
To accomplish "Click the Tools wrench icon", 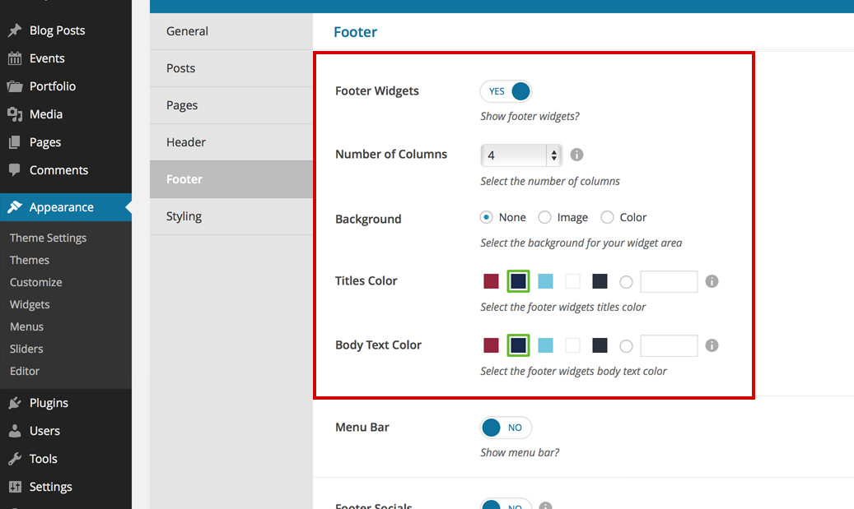I will 15,459.
